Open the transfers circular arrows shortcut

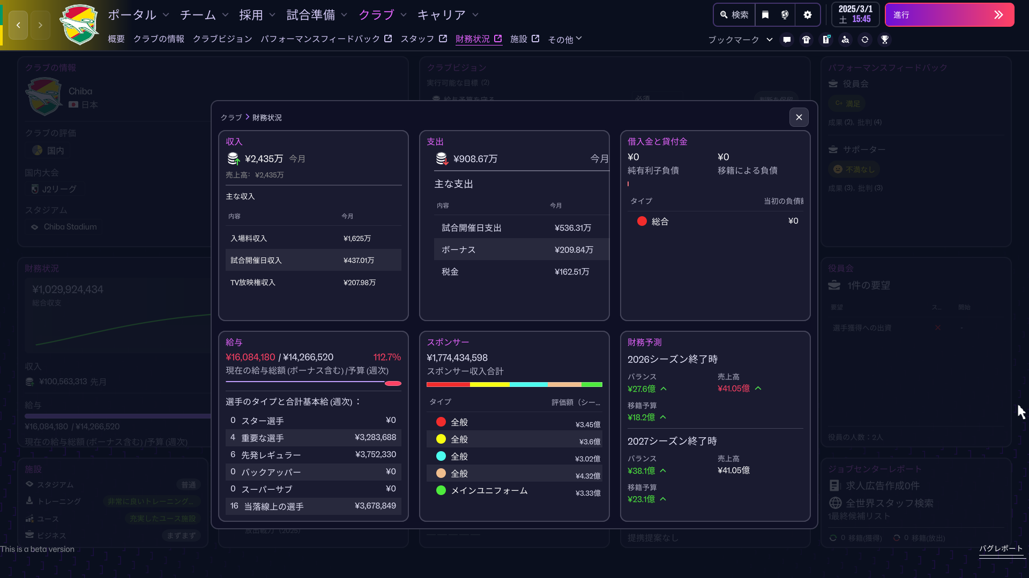(865, 40)
